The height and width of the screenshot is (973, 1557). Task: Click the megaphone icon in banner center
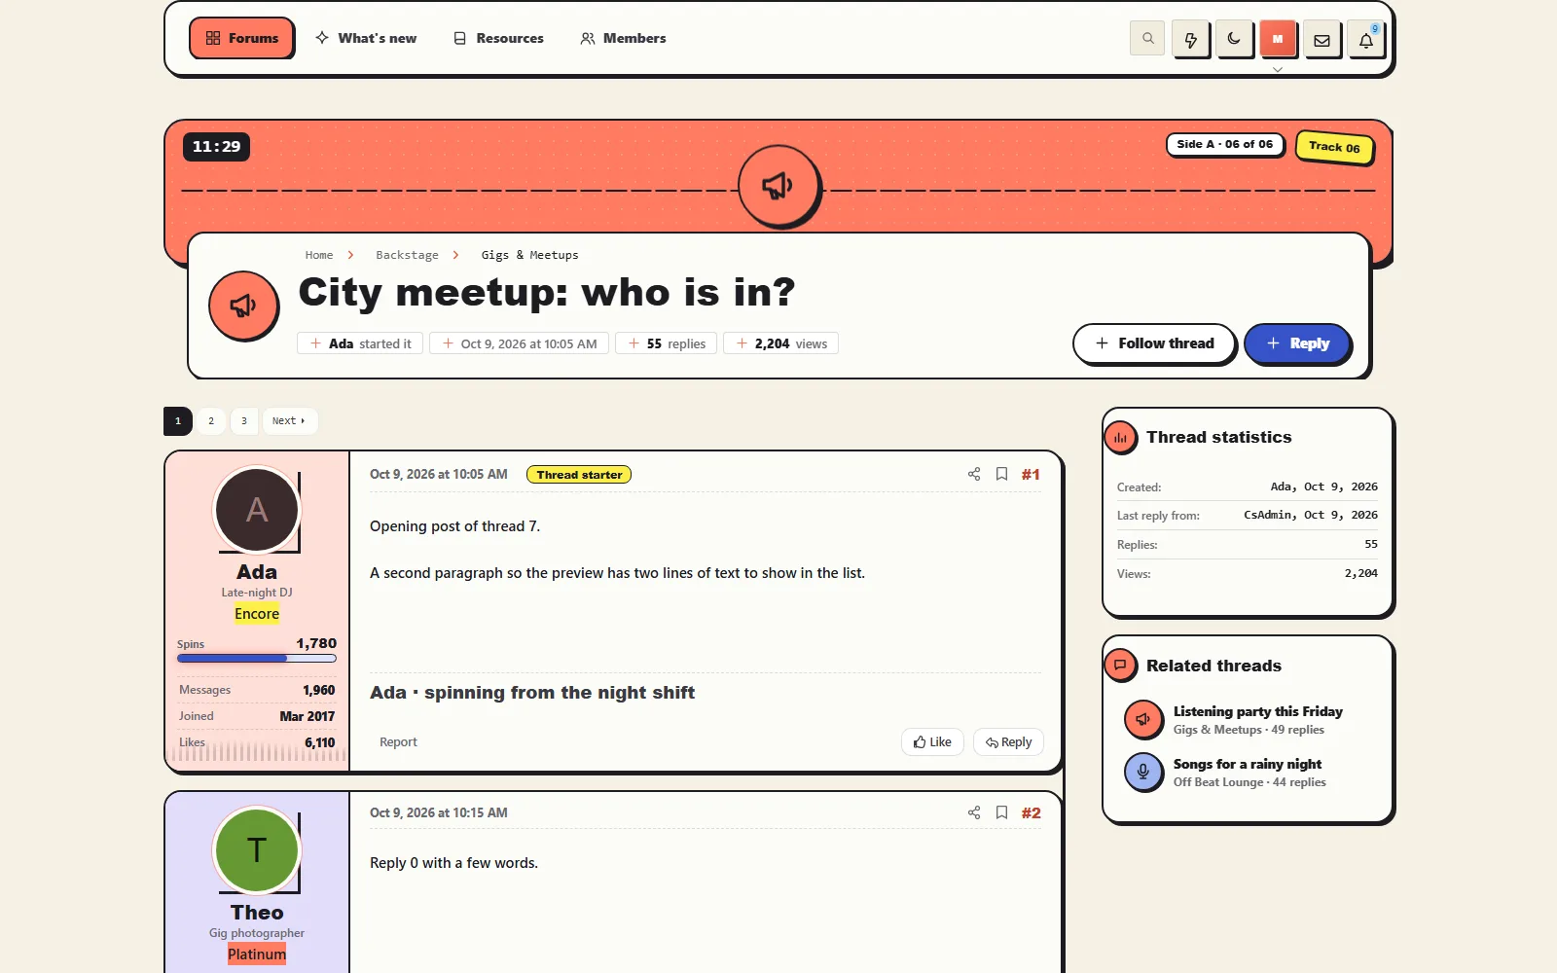pyautogui.click(x=778, y=186)
